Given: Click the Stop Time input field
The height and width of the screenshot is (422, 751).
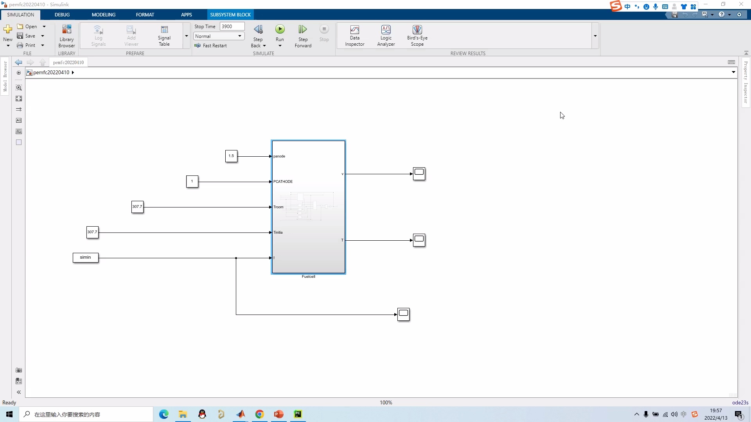Looking at the screenshot, I should 232,26.
